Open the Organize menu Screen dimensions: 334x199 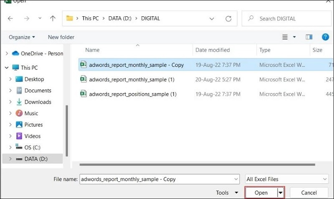click(21, 37)
